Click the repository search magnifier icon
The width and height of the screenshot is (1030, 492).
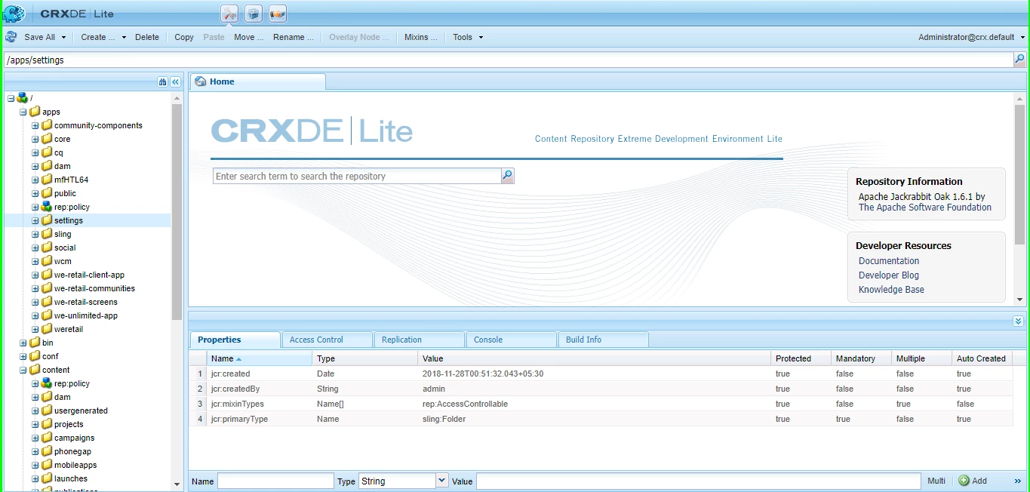[x=508, y=176]
